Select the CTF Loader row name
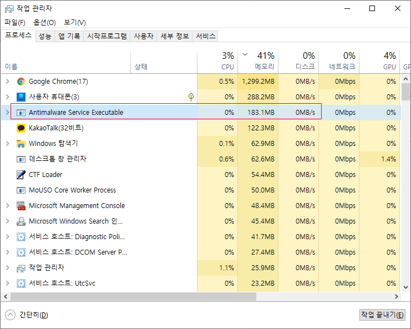This screenshot has height=329, width=411. pyautogui.click(x=45, y=175)
